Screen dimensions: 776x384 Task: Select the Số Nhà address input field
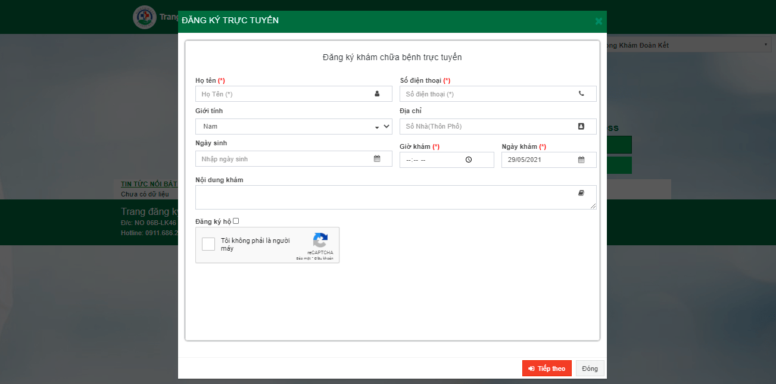pyautogui.click(x=488, y=126)
